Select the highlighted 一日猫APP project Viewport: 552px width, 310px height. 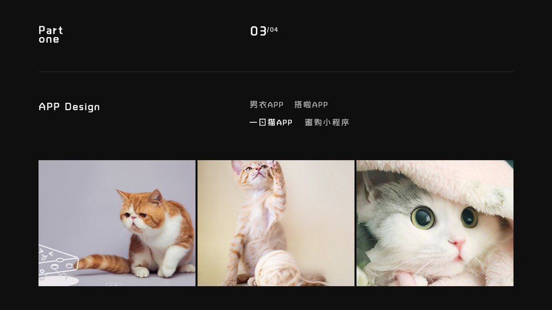pyautogui.click(x=271, y=122)
